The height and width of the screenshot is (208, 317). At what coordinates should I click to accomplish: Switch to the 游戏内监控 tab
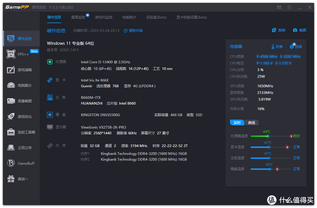(x=104, y=17)
